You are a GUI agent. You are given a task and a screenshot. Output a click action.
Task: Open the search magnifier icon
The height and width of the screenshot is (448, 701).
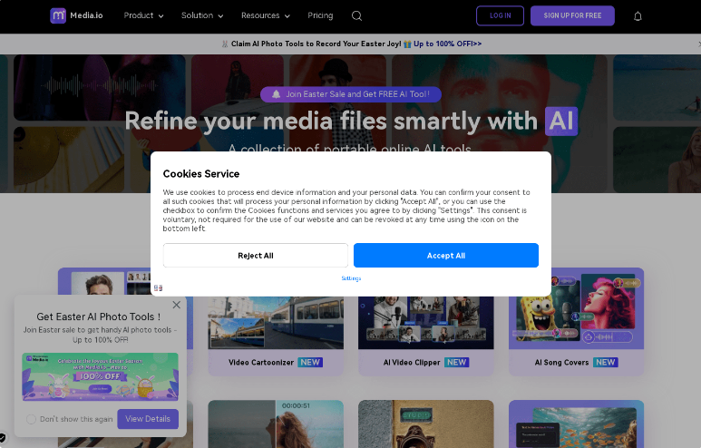(356, 15)
